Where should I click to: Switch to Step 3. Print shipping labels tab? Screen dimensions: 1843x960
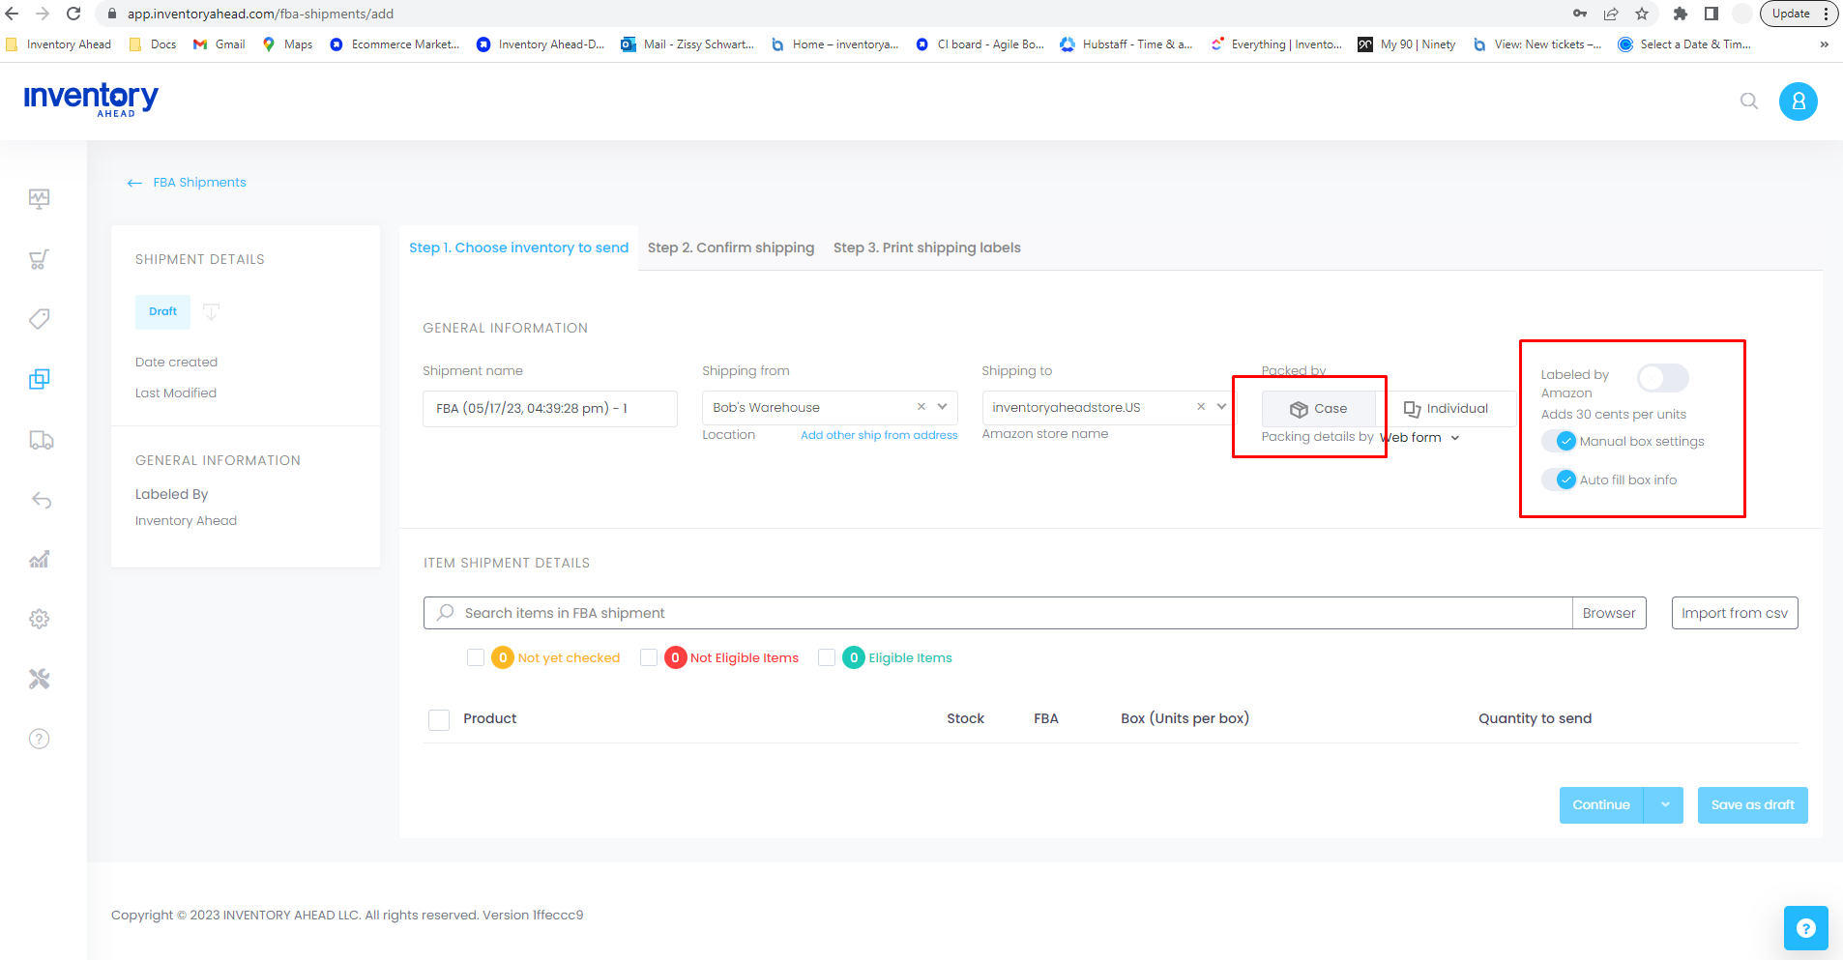tap(926, 247)
